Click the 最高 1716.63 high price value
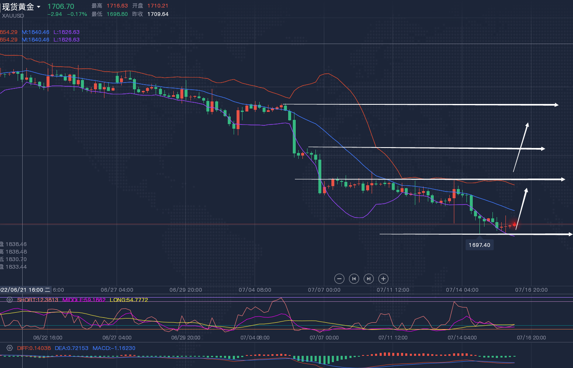This screenshot has width=573, height=368. (x=117, y=6)
